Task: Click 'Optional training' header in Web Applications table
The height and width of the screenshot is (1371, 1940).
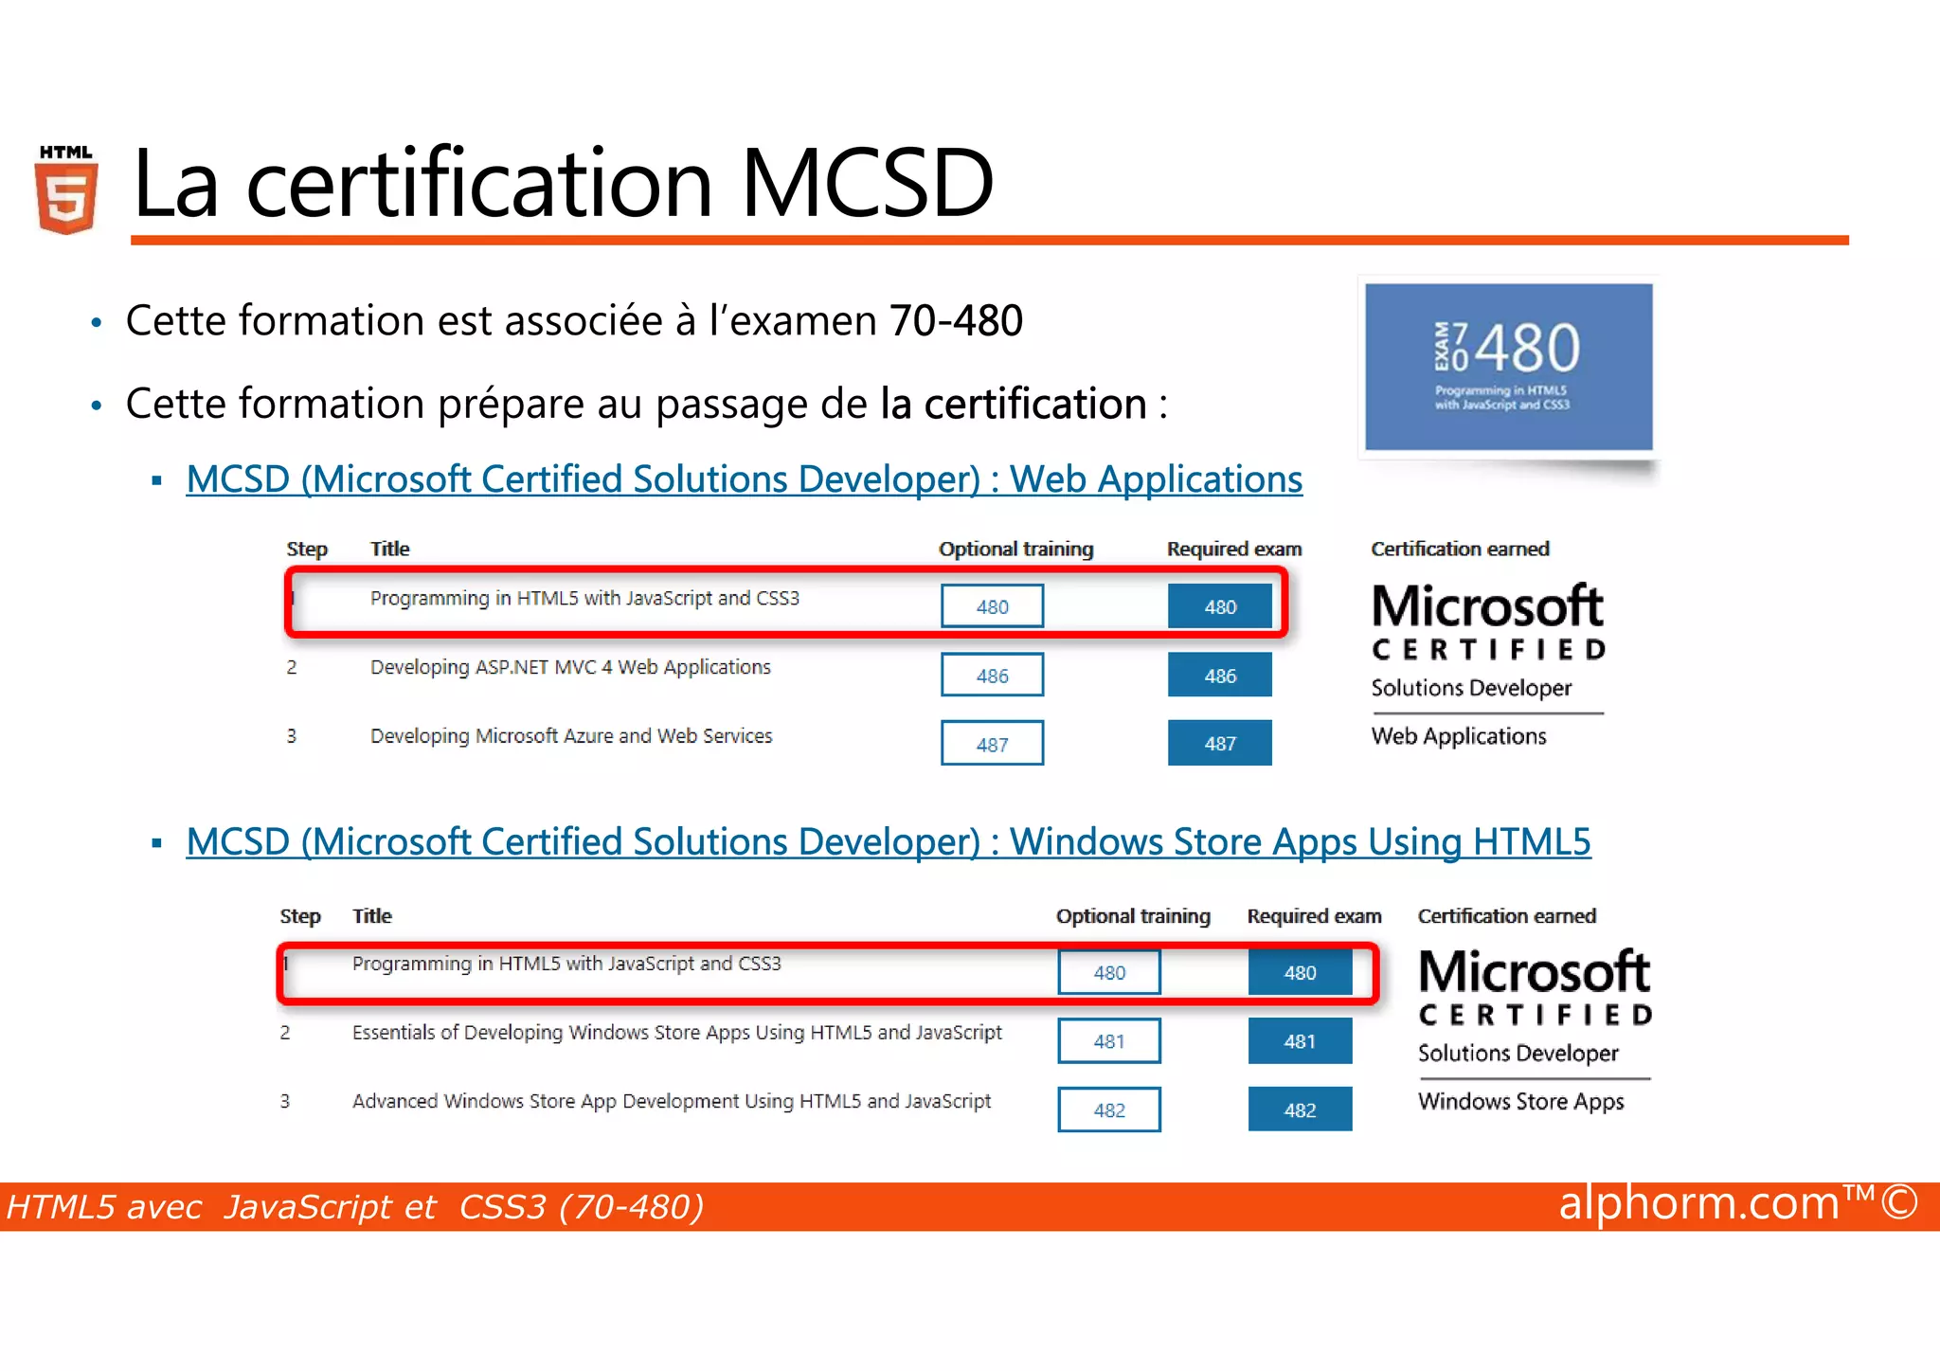Action: pos(1015,549)
